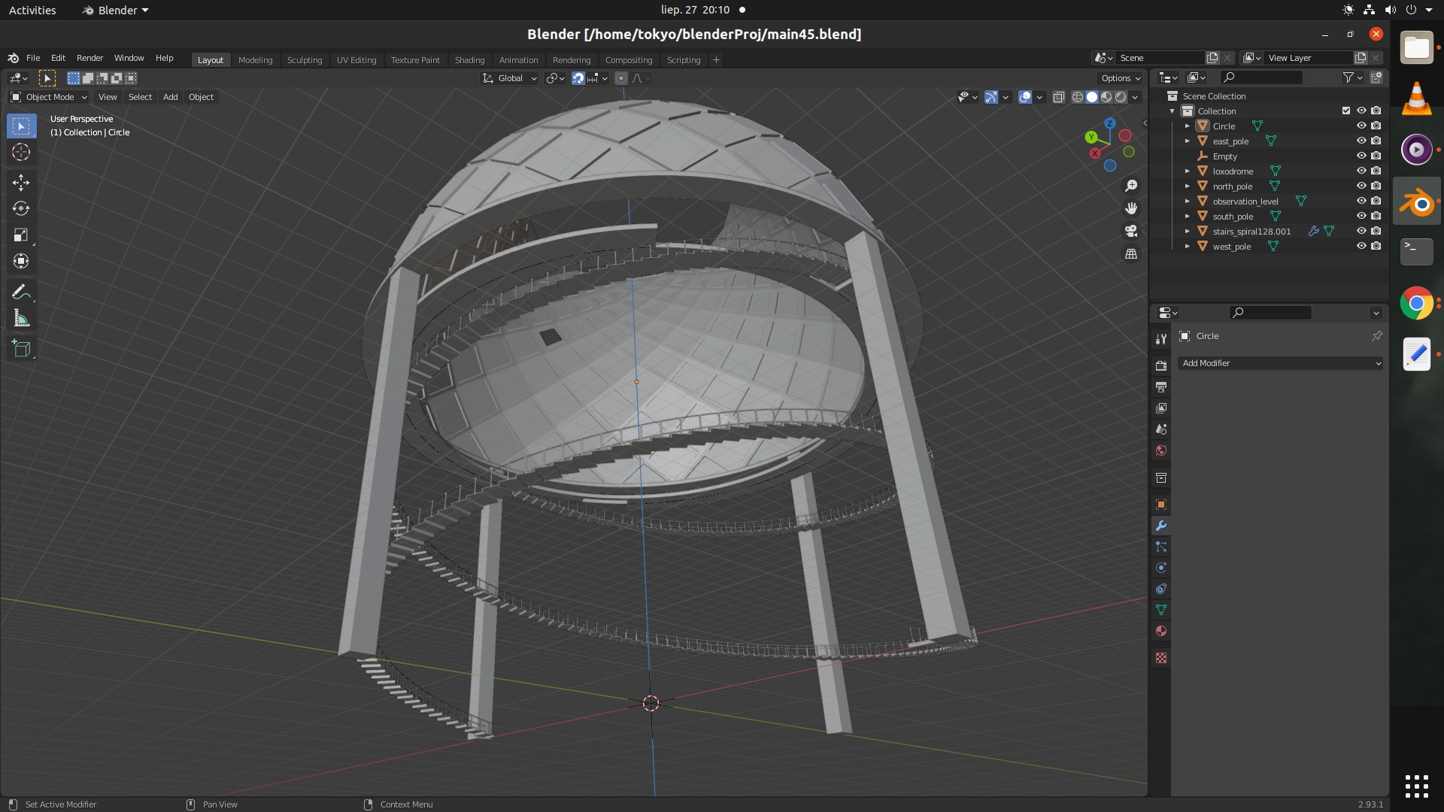The height and width of the screenshot is (812, 1444).
Task: Expand stairs_spiral128.001 tree item
Action: click(x=1188, y=232)
